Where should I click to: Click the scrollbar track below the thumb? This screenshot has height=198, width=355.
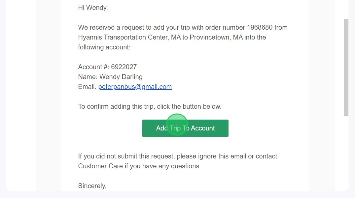[x=346, y=152]
